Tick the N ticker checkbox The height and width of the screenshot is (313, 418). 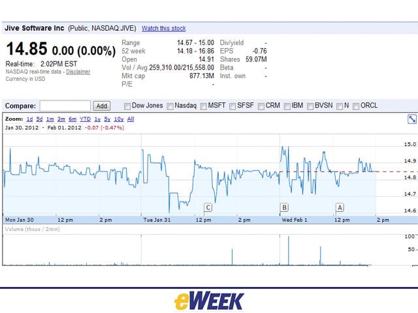coord(340,106)
